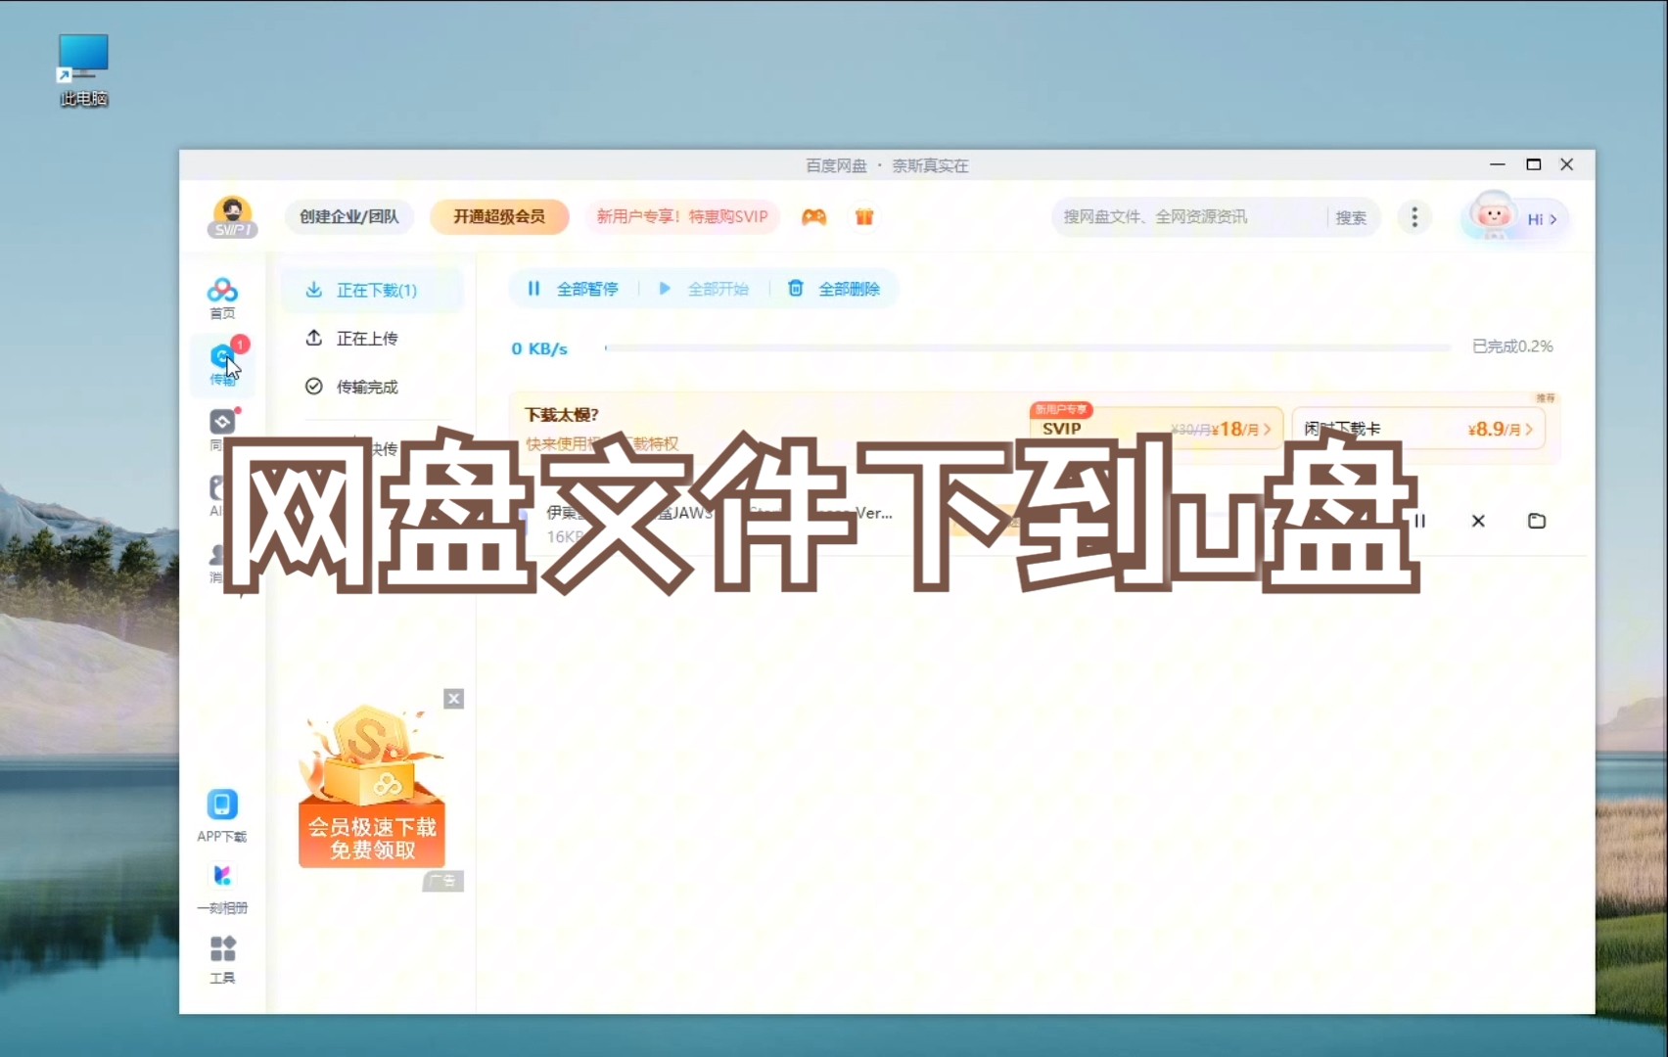Open the 传输 transfer icon with badge
The image size is (1668, 1057).
coord(223,363)
